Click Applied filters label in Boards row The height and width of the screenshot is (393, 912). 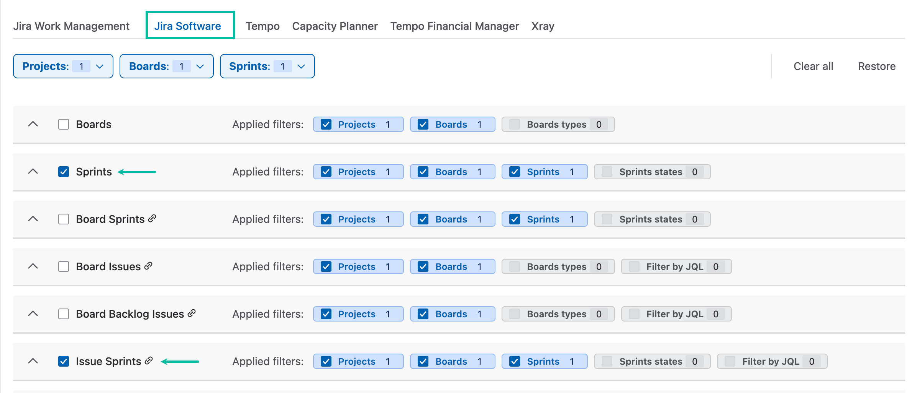coord(268,124)
